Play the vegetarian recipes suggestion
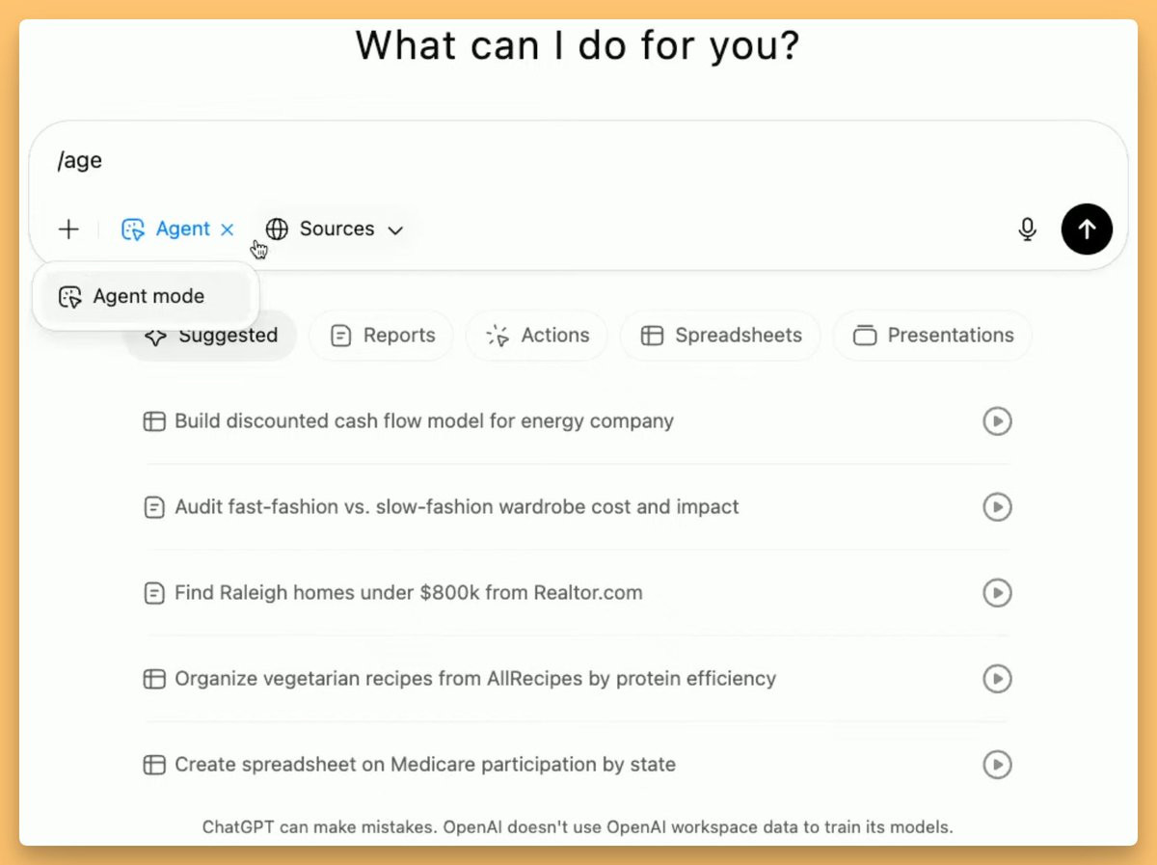Image resolution: width=1157 pixels, height=865 pixels. (997, 679)
